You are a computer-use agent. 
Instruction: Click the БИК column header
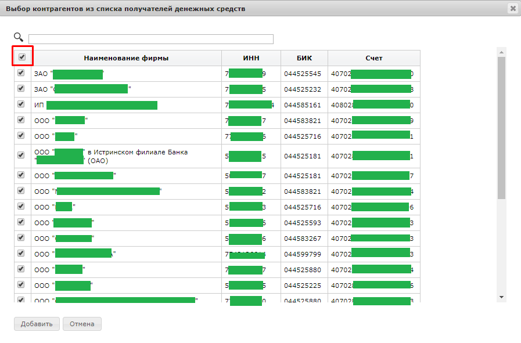(x=304, y=58)
